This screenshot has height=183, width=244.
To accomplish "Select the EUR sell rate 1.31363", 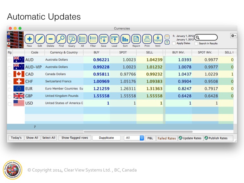I will click(x=154, y=89).
